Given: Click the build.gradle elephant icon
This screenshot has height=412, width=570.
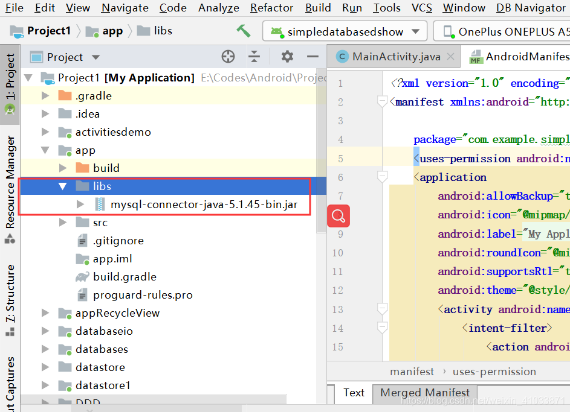Looking at the screenshot, I should 83,277.
